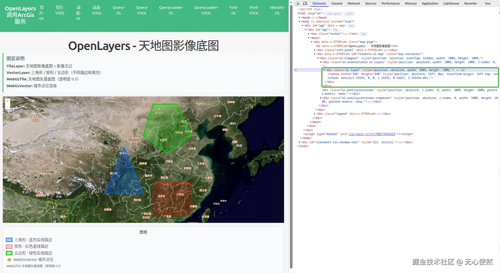This screenshot has height=273, width=500.
Task: Open the 动态-V3OL navbar link
Action: (x=97, y=10)
